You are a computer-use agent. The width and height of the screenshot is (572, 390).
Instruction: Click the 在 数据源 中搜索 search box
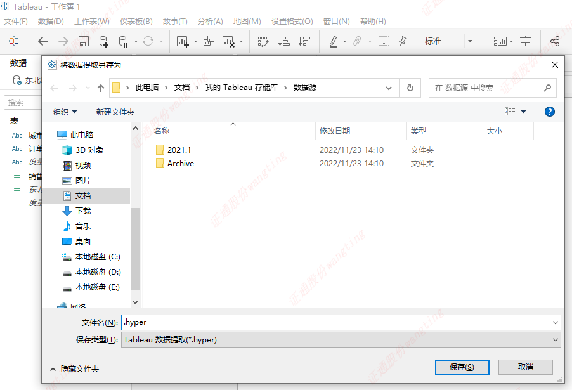click(493, 88)
